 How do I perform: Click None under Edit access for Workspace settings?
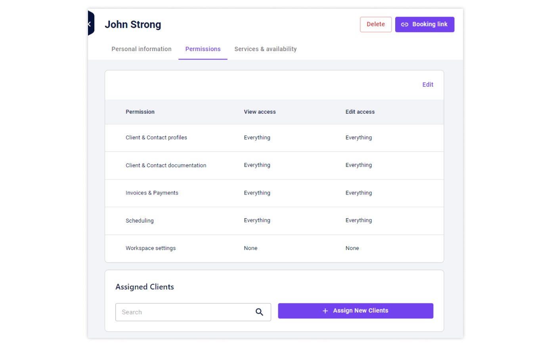[x=352, y=248]
